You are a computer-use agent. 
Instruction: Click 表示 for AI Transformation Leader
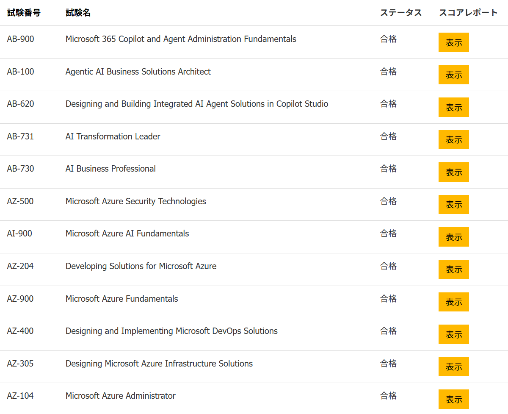tap(454, 140)
